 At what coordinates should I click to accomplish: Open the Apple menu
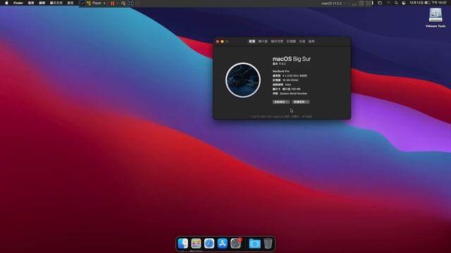(x=6, y=3)
